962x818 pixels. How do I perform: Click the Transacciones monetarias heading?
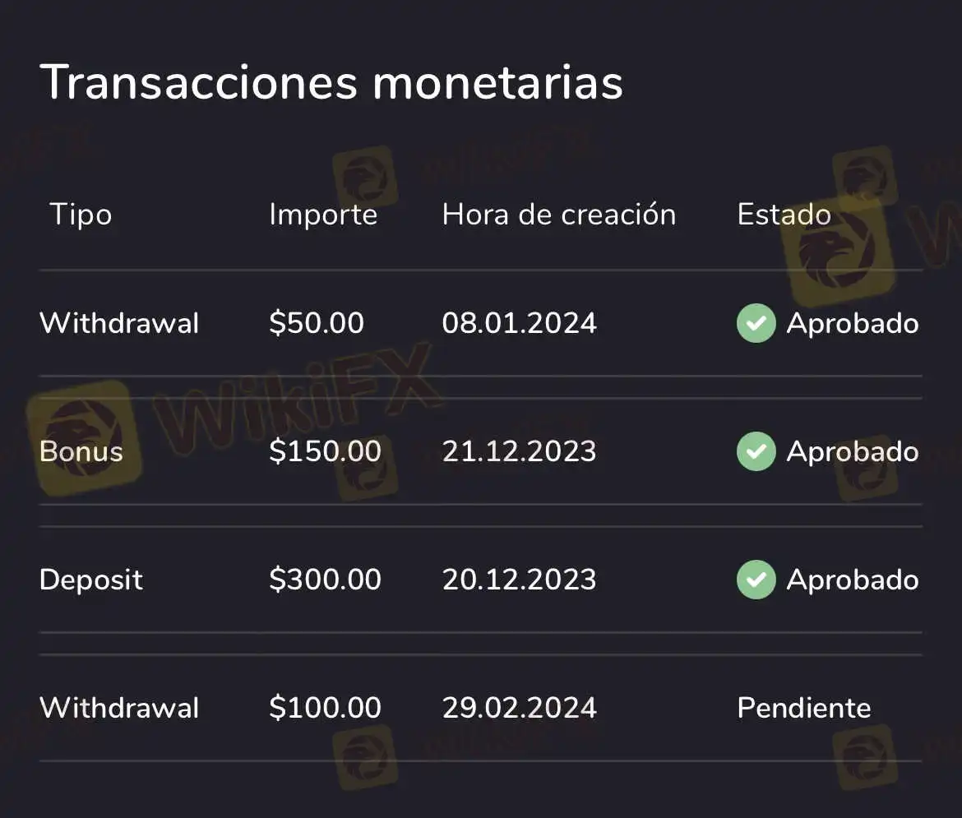click(x=331, y=81)
